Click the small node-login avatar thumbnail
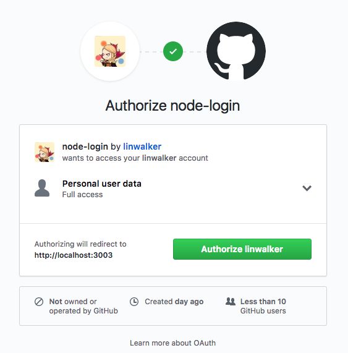Viewport: 348px width, 353px height. [x=45, y=152]
